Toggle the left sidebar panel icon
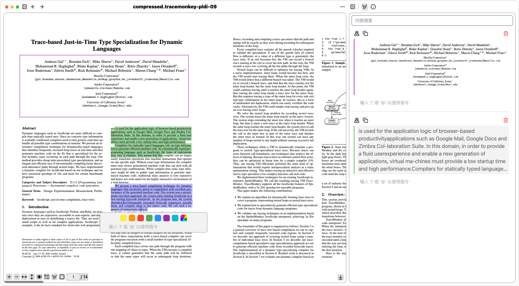Viewport: 519px width, 286px height. pos(25,7)
